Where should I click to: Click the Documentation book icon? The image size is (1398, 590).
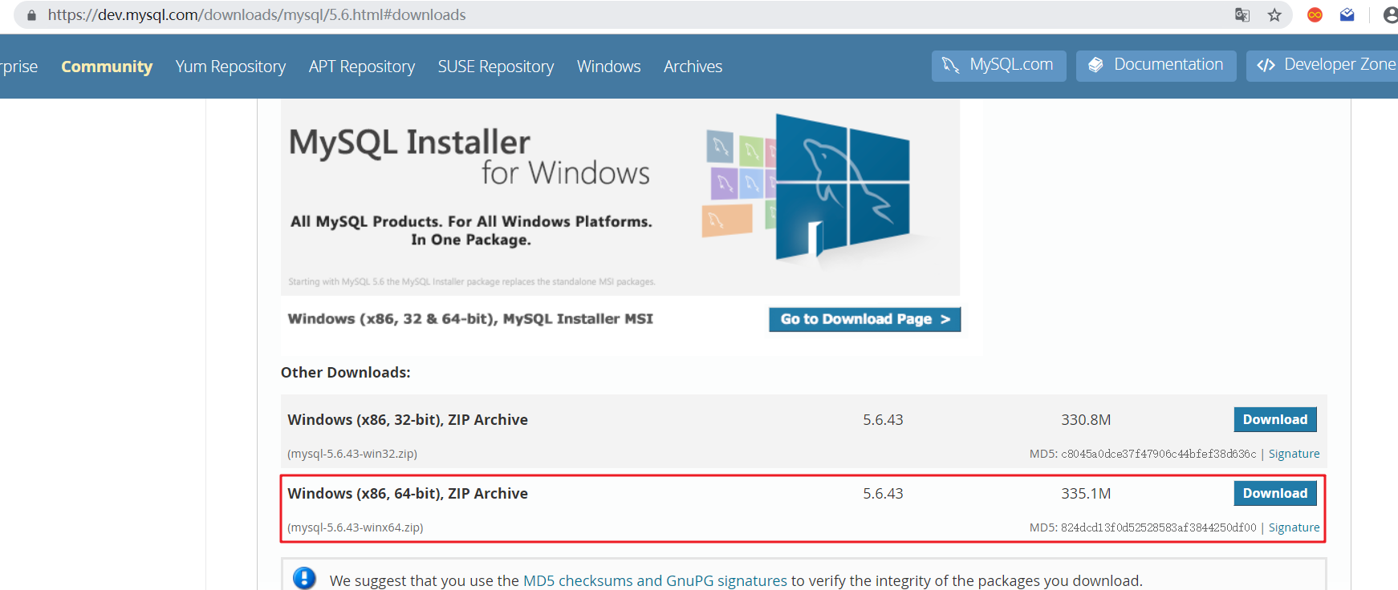[x=1095, y=66]
